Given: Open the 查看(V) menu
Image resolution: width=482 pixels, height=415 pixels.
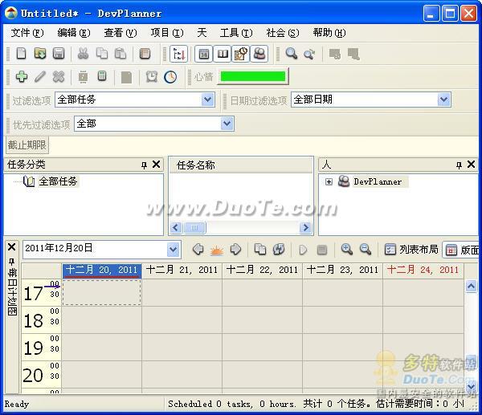Looking at the screenshot, I should tap(120, 33).
